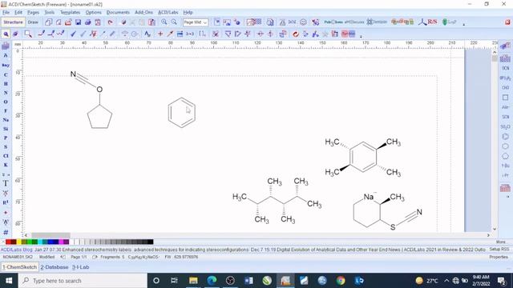Switch to the 1-ChemSketch tab
The height and width of the screenshot is (288, 513).
click(x=19, y=267)
